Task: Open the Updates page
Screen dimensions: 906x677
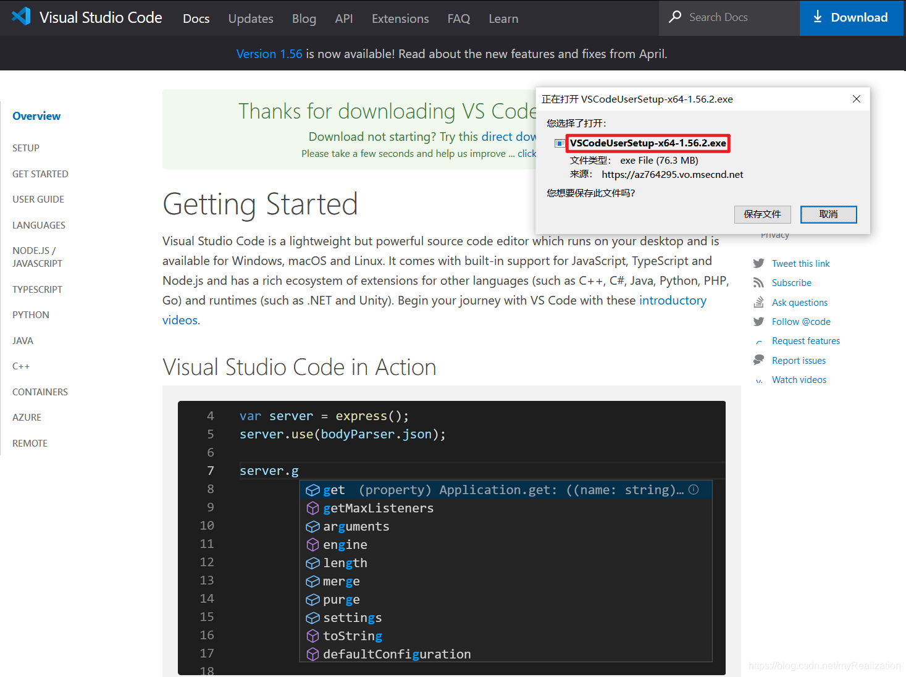Action: tap(251, 19)
